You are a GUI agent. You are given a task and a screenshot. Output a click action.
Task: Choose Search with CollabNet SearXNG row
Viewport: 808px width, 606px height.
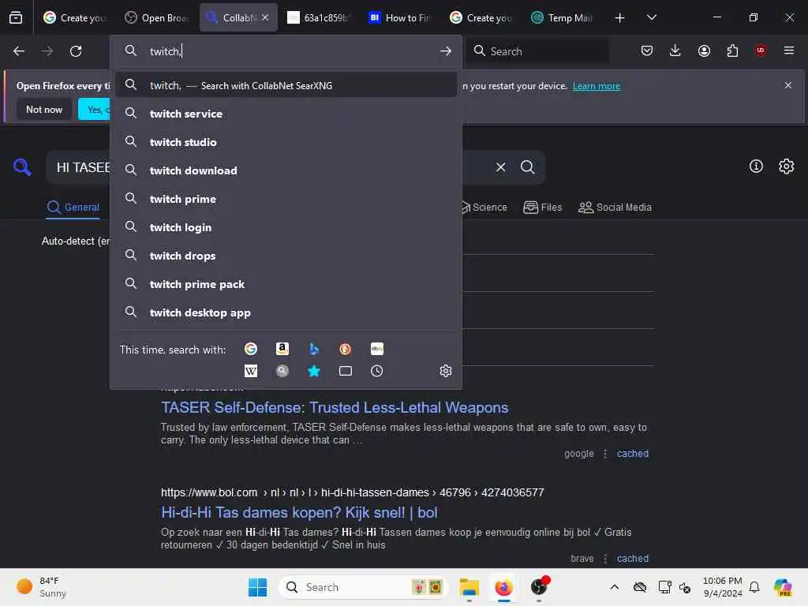tap(286, 85)
